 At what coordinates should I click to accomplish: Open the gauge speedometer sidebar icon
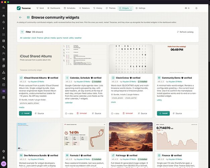coord(4,53)
